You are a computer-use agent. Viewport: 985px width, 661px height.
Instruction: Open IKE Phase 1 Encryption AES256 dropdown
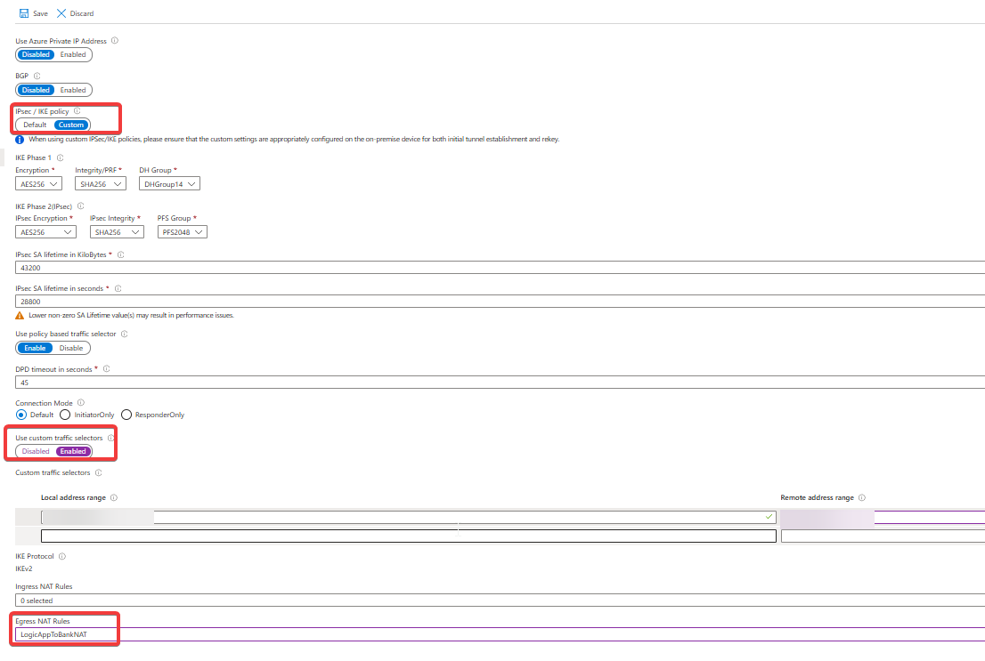(38, 184)
